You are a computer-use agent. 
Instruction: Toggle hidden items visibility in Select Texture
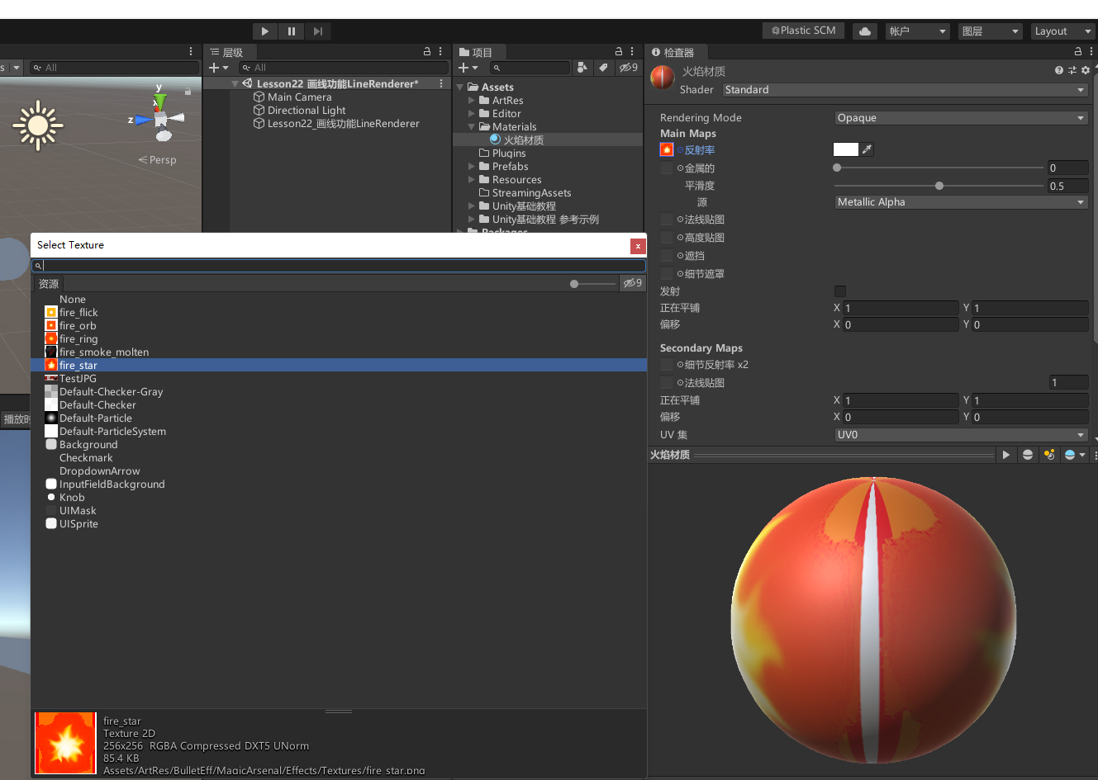tap(632, 283)
